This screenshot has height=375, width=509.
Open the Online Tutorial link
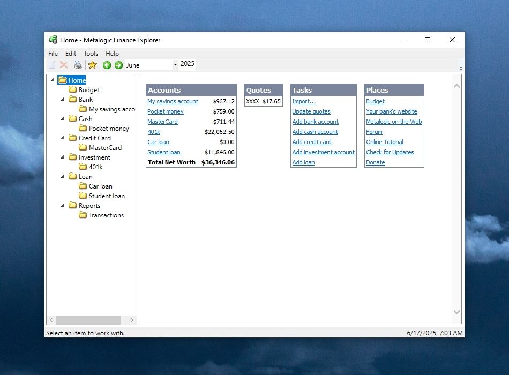pyautogui.click(x=385, y=142)
